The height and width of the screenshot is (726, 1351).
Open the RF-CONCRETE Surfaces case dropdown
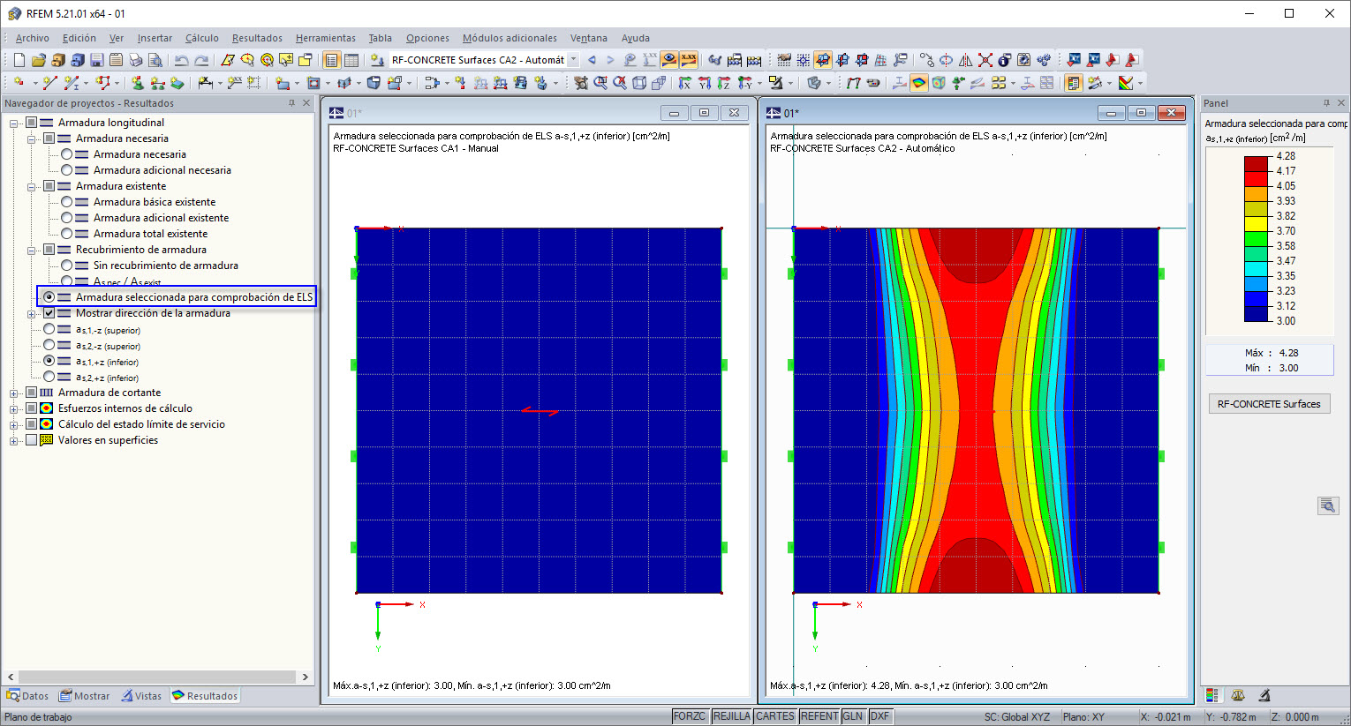point(573,60)
